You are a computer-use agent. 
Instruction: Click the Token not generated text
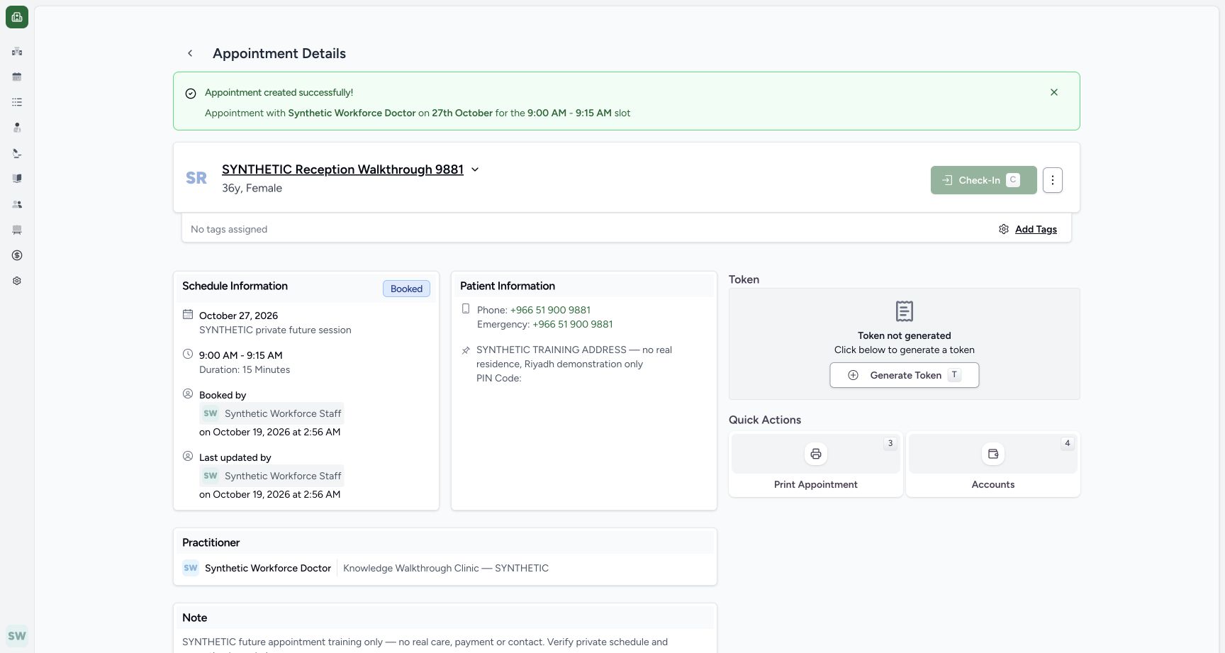click(x=905, y=335)
